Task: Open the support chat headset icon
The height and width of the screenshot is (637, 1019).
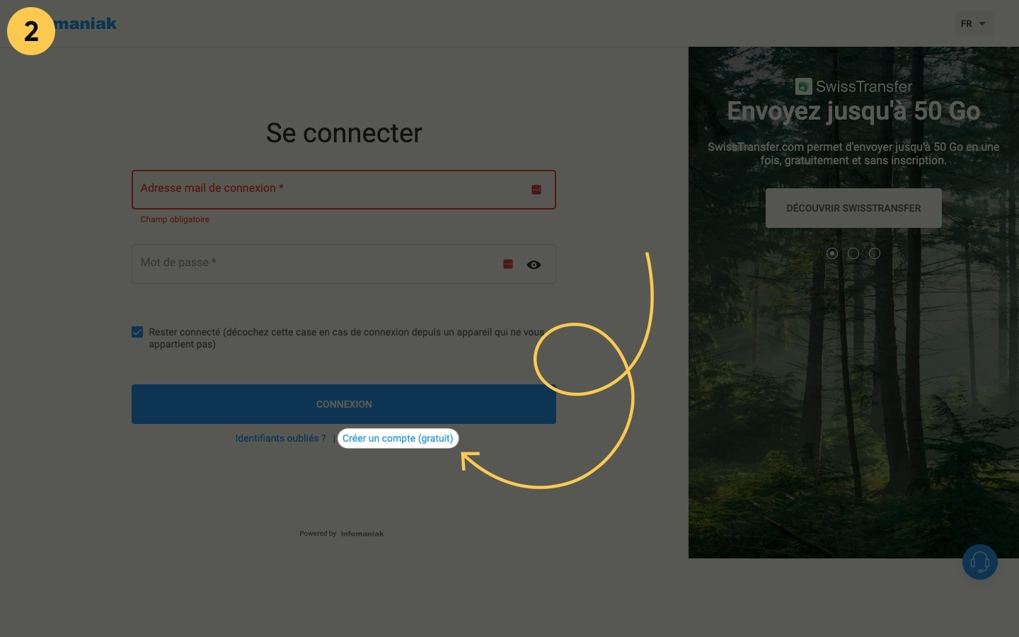Action: click(980, 562)
